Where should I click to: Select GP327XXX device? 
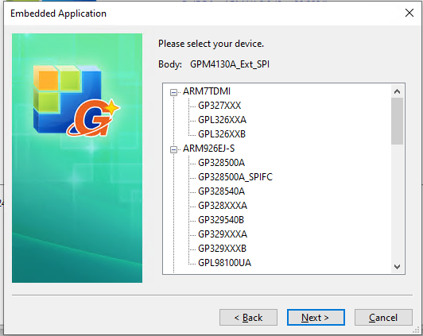click(219, 106)
